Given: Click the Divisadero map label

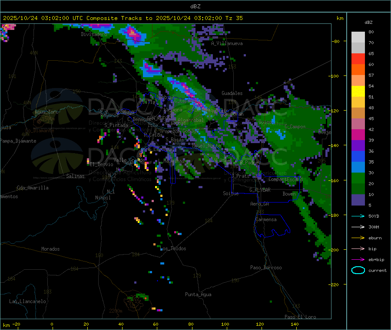Looking at the screenshot, I should [x=94, y=34].
